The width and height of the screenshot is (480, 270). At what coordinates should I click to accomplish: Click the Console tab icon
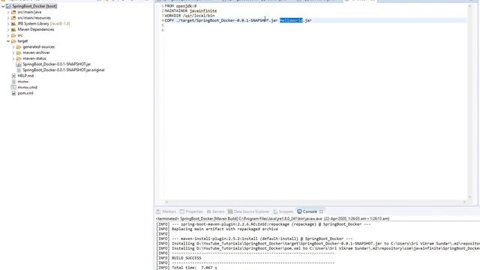coord(299,211)
